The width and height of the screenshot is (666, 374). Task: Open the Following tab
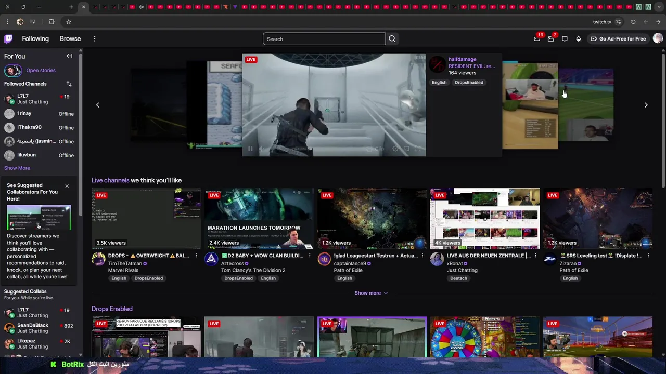click(35, 39)
